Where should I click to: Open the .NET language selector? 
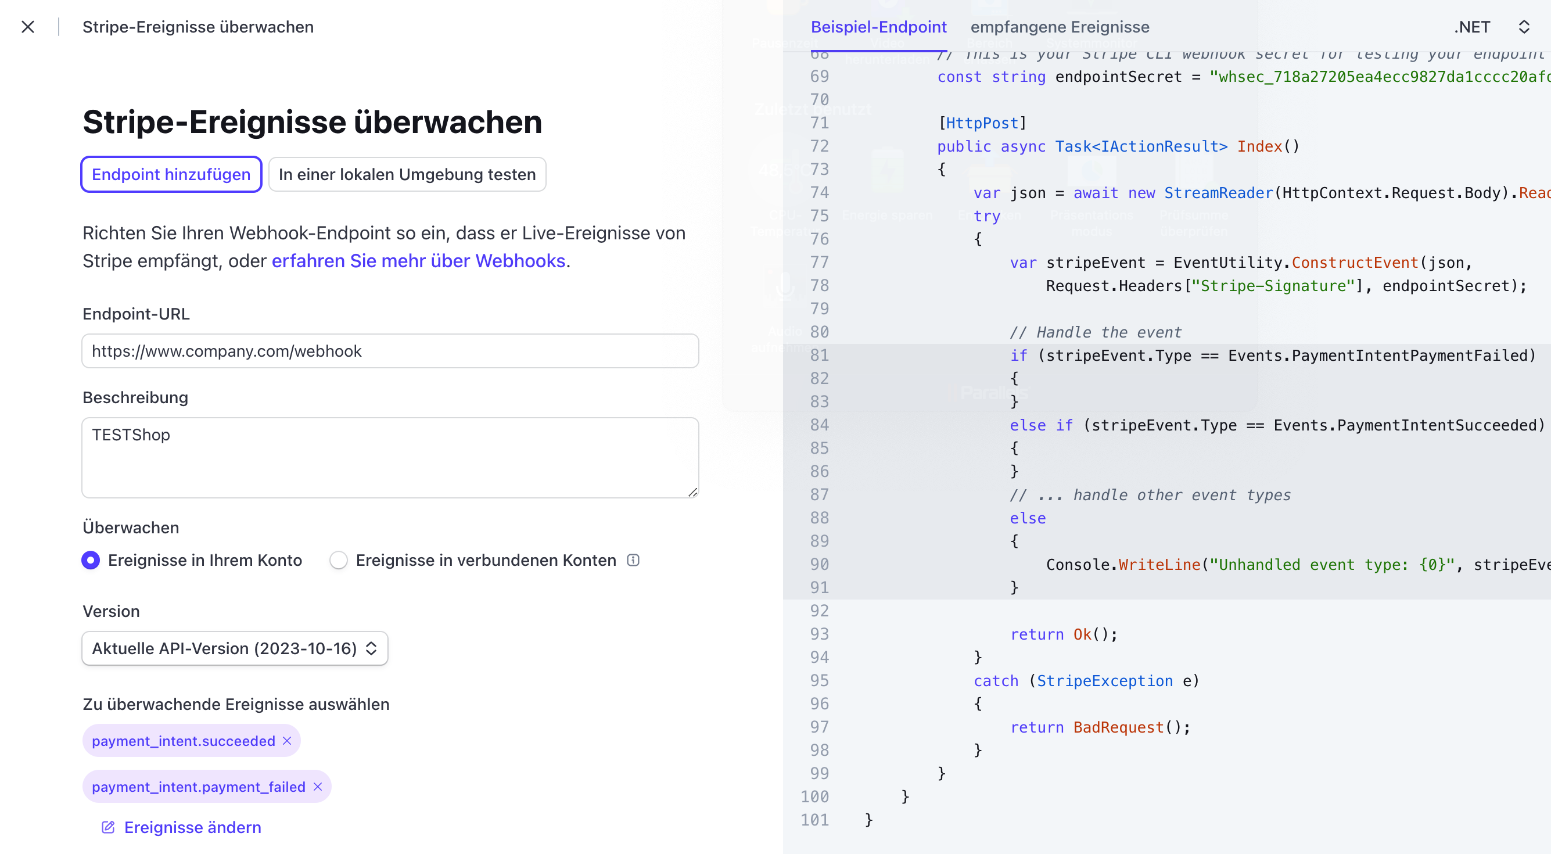1492,27
